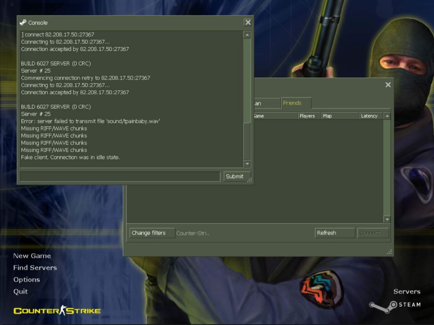Select the partially hidden Lan tab
Screen dimensions: 434x325
point(266,103)
